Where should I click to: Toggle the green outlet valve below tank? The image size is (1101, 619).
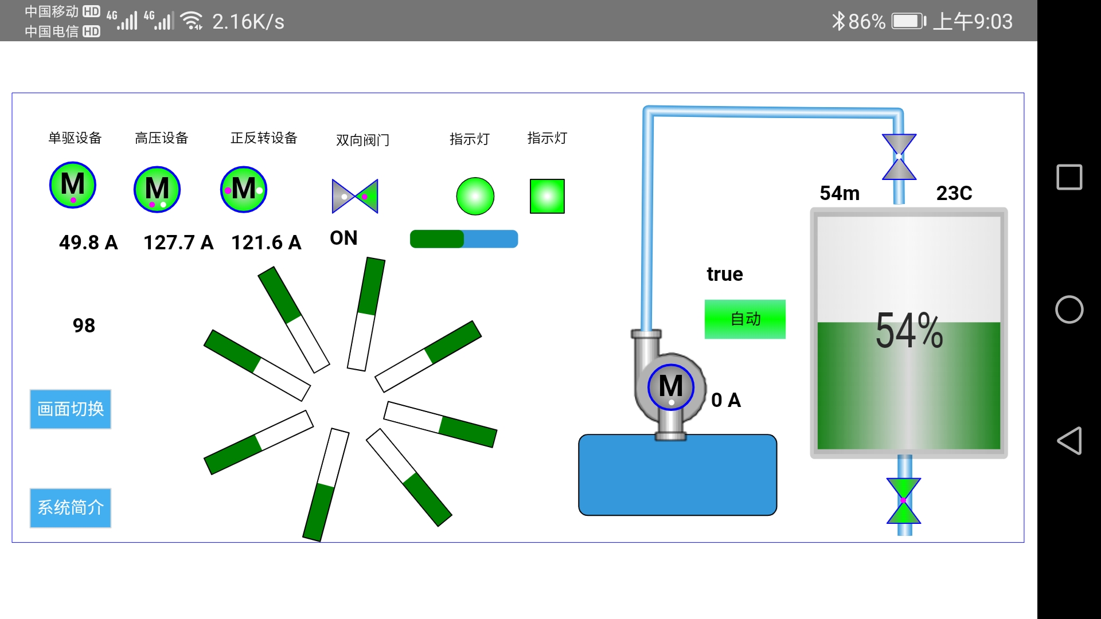pos(904,500)
